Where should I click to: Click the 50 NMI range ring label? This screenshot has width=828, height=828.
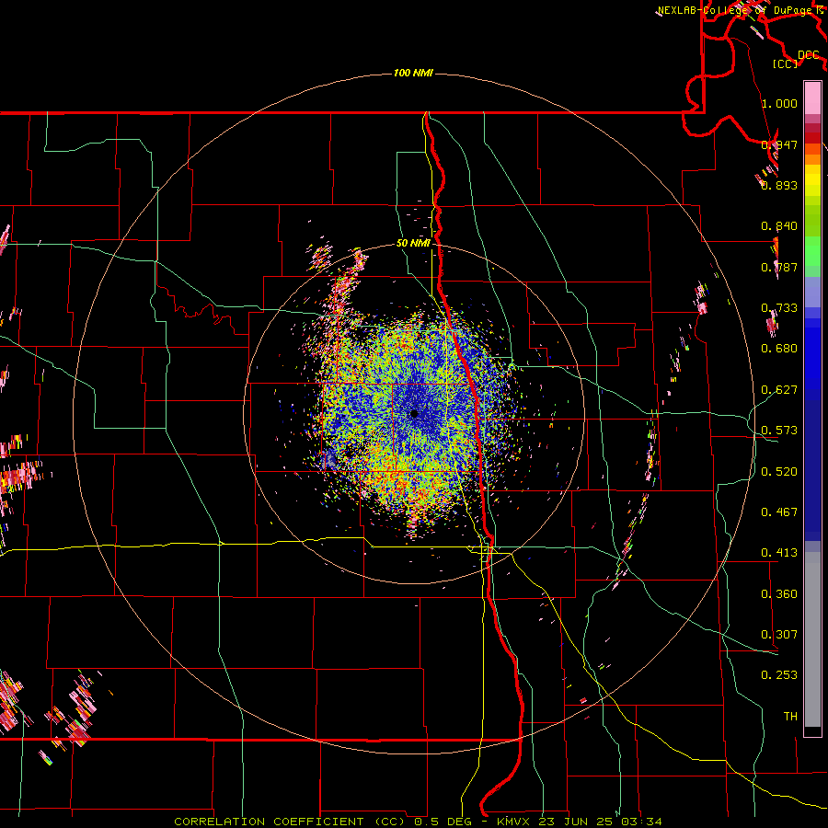pyautogui.click(x=413, y=244)
